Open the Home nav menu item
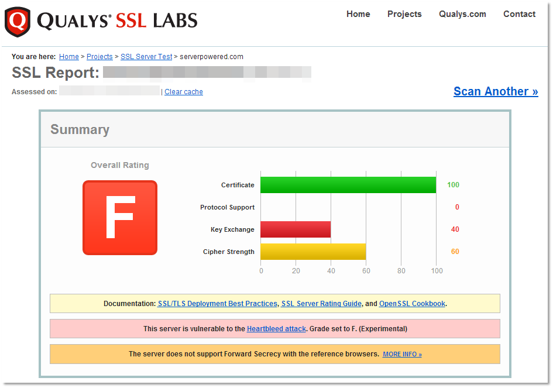The image size is (553, 388). pyautogui.click(x=358, y=14)
